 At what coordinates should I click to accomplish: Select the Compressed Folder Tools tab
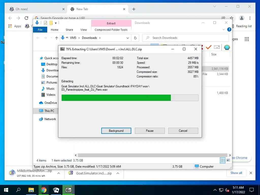click(x=111, y=30)
